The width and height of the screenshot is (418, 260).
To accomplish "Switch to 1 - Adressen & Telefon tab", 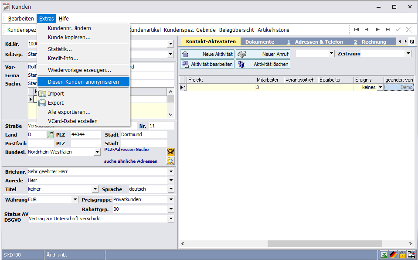I will click(315, 41).
